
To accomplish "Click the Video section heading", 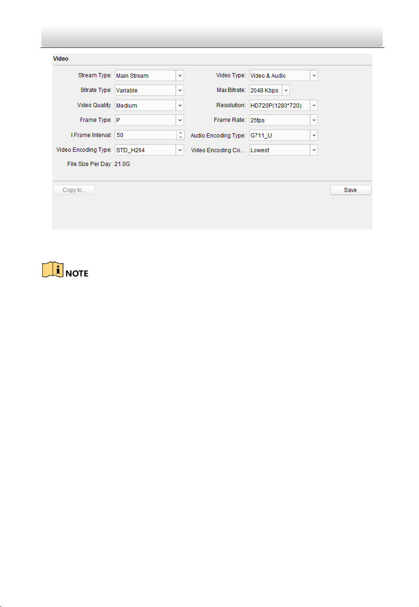I will [60, 59].
